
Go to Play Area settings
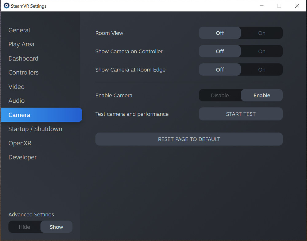pos(21,44)
